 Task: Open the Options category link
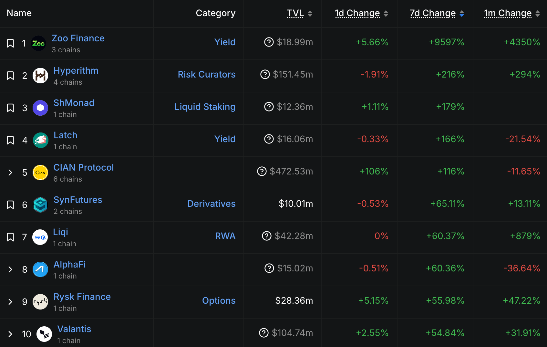click(219, 301)
